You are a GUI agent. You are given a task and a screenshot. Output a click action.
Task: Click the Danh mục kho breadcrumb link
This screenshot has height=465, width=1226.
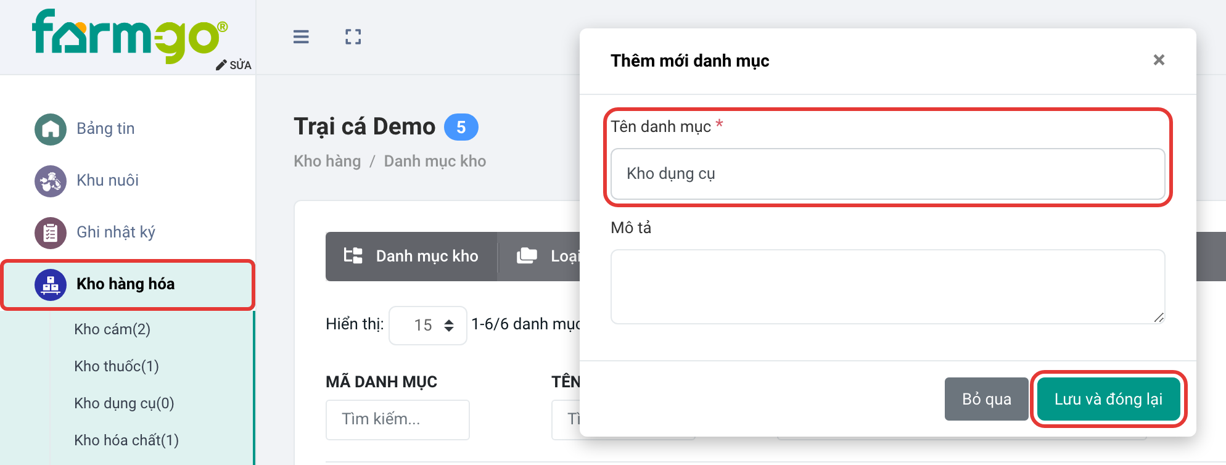[435, 162]
